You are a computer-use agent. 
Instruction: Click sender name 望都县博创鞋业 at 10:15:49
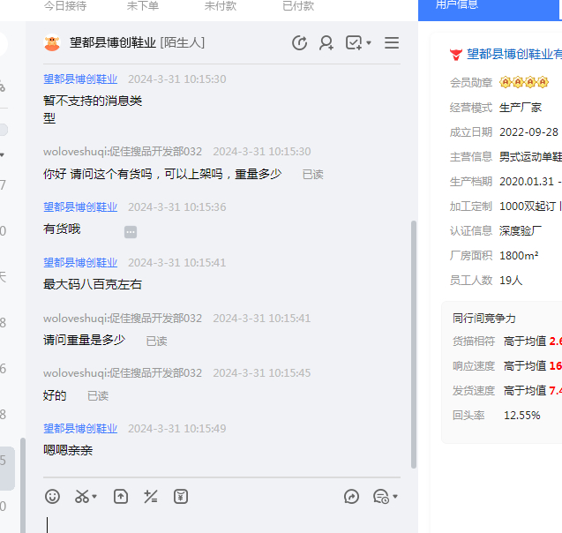coord(80,428)
